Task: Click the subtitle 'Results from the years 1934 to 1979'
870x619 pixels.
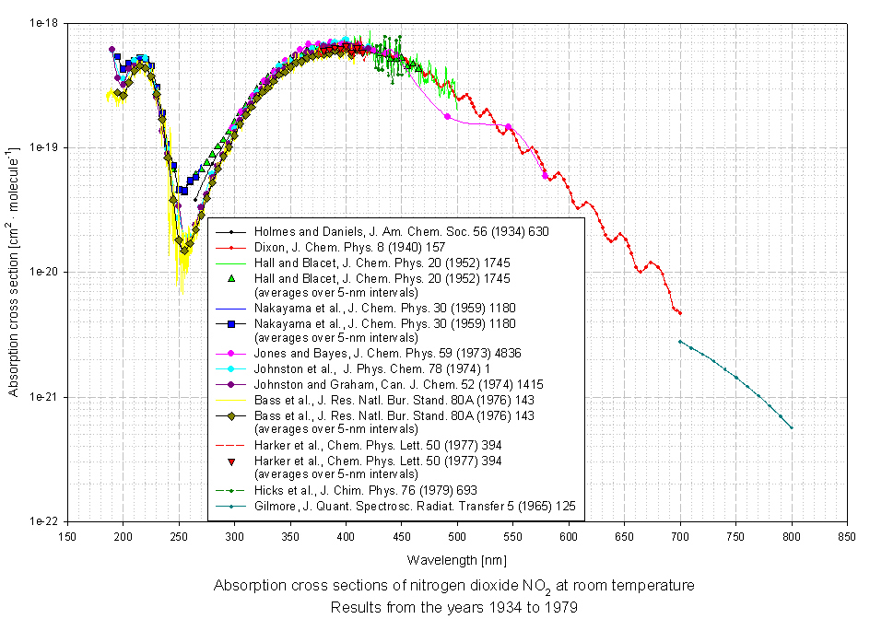Action: [x=454, y=607]
